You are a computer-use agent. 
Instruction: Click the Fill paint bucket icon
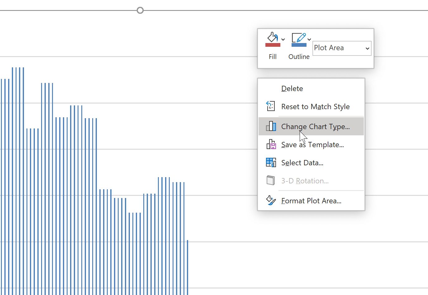point(273,37)
